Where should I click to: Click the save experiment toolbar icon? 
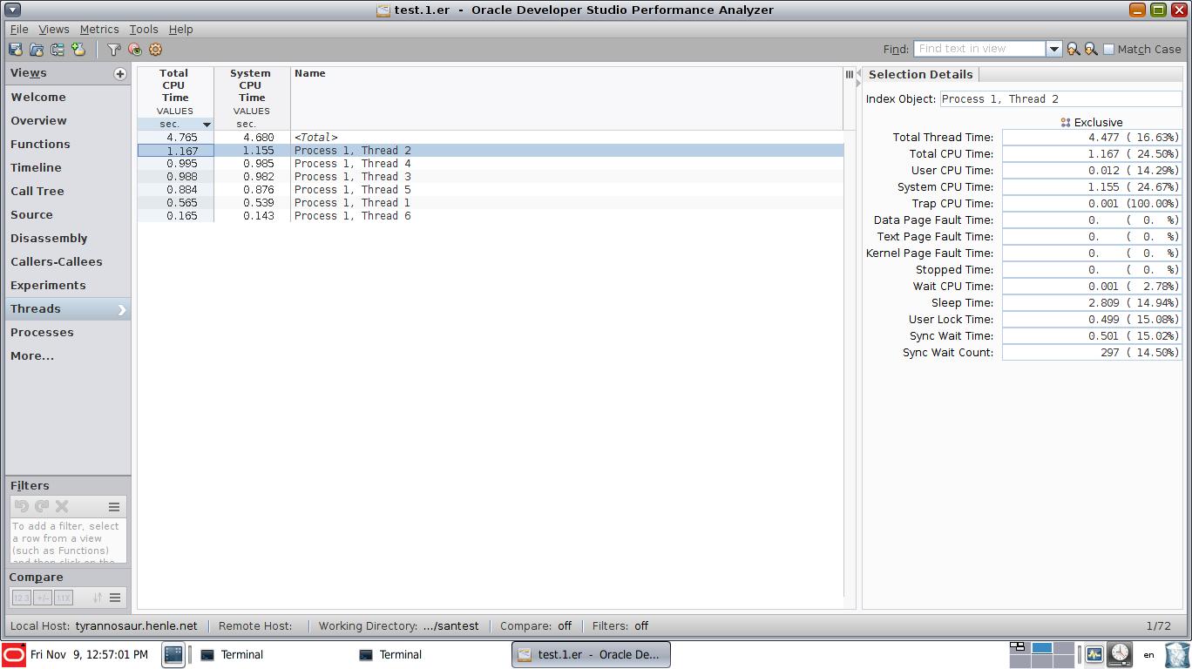pyautogui.click(x=16, y=50)
